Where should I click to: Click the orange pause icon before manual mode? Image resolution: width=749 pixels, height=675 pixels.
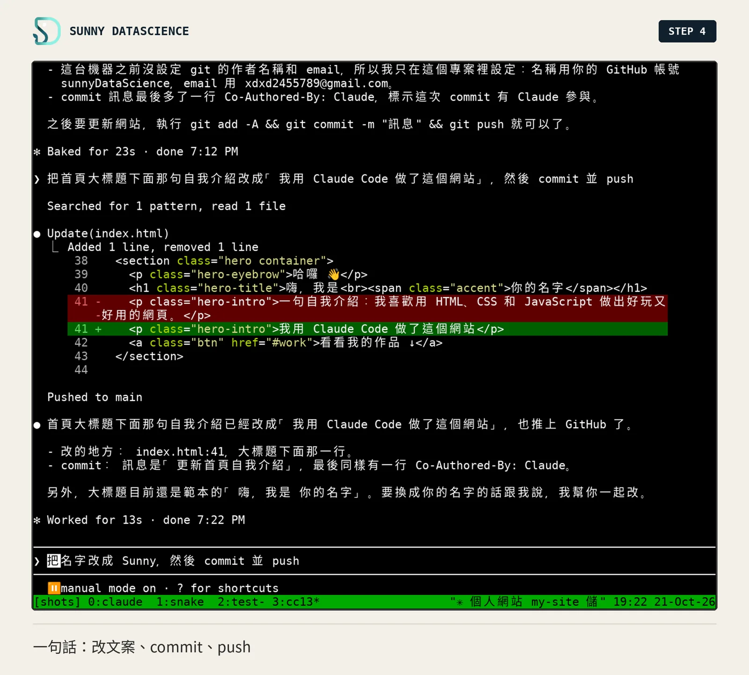[54, 588]
